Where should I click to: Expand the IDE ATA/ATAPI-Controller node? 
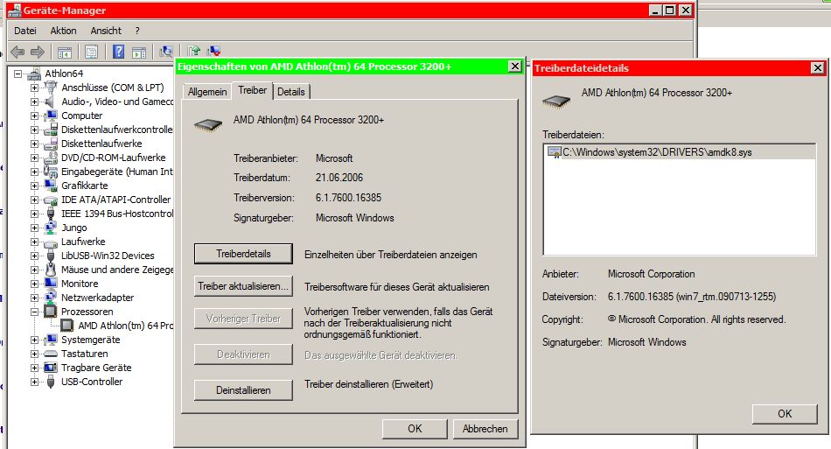pos(34,200)
